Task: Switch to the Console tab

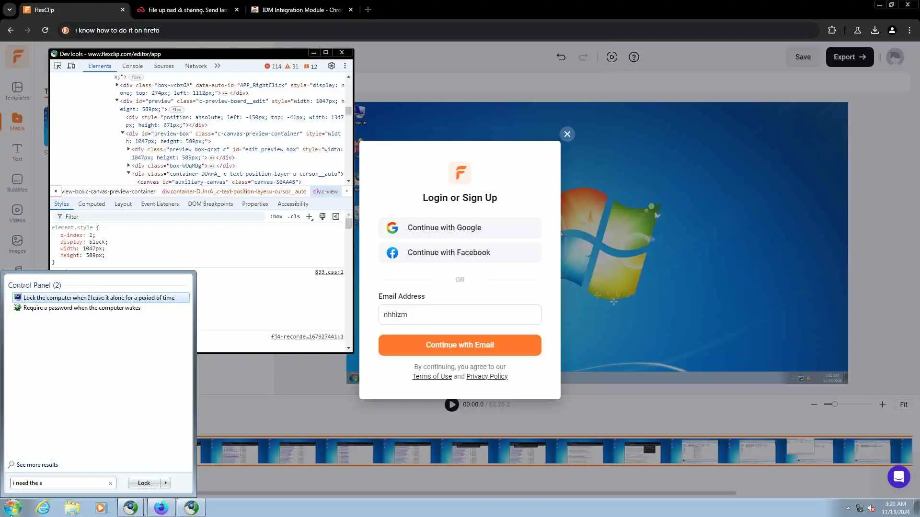Action: (x=132, y=66)
